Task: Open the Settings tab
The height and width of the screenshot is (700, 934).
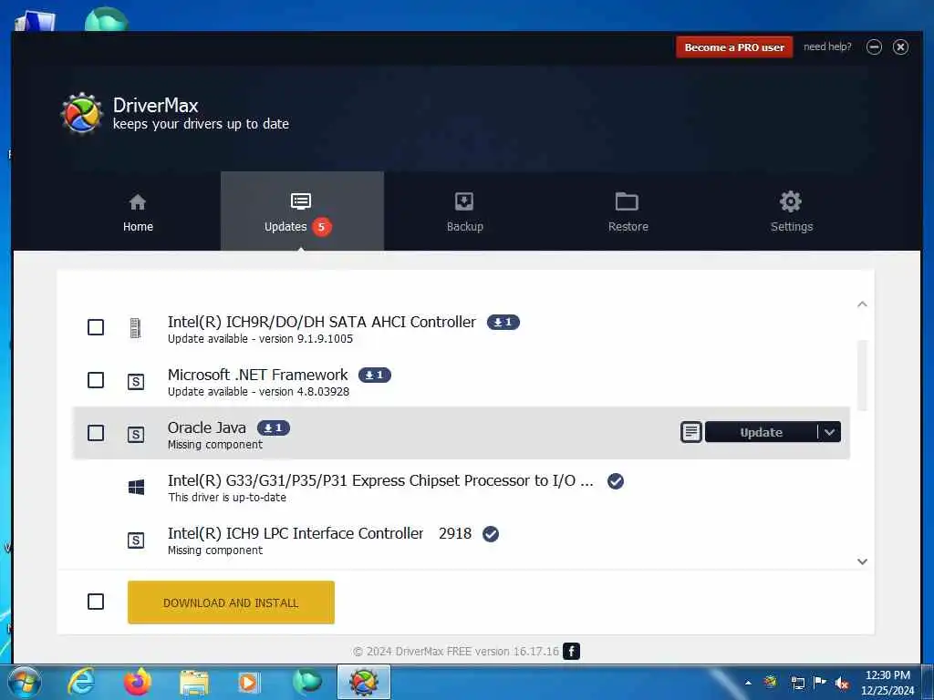Action: [x=791, y=211]
